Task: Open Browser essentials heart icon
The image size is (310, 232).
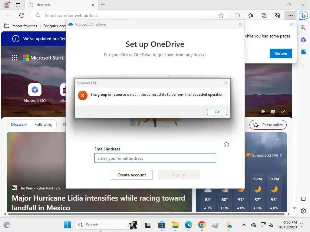Action: click(x=277, y=15)
